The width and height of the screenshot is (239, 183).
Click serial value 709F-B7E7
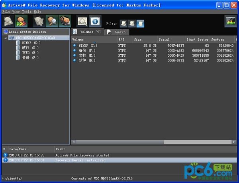tap(176, 46)
